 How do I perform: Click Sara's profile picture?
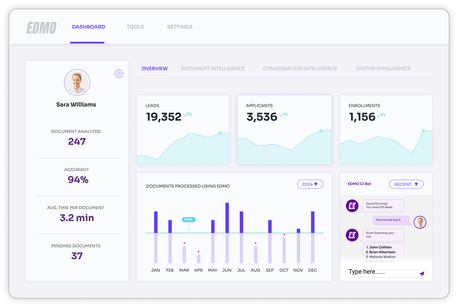click(x=77, y=82)
